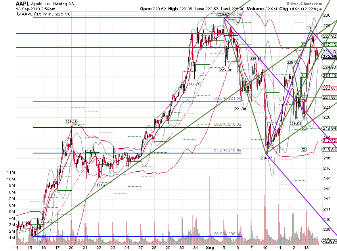
Task: Click the Low 222.57 readout
Action: (x=206, y=9)
